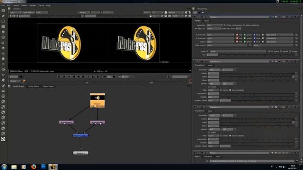Toggle A channels green checkbox
The image size is (303, 170).
click(x=245, y=35)
